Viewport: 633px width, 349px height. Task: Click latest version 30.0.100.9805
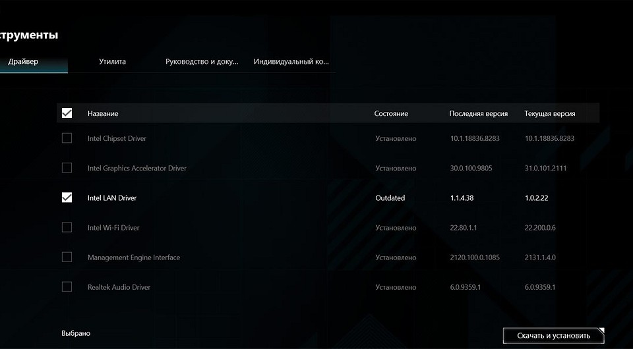[471, 168]
